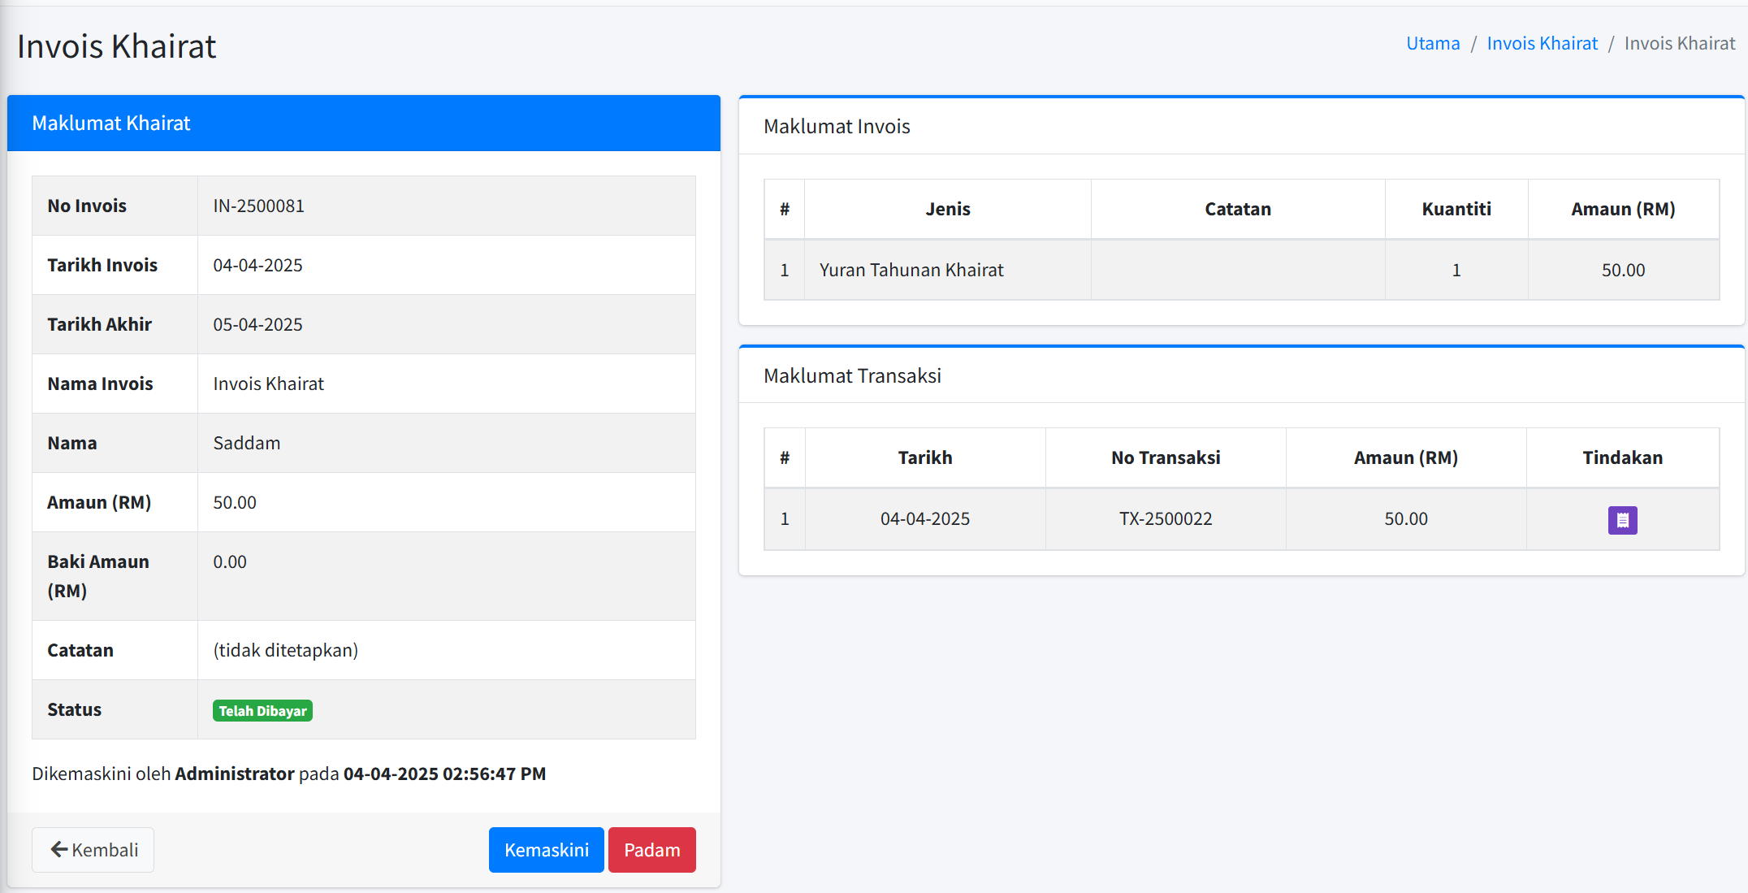Screen dimensions: 1748x893
Task: Open the purple receipt icon for TX-2500022
Action: pos(1622,520)
